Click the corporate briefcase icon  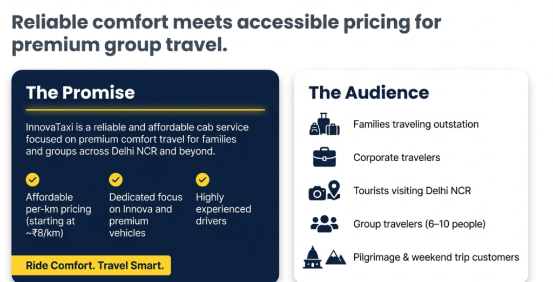tap(324, 157)
